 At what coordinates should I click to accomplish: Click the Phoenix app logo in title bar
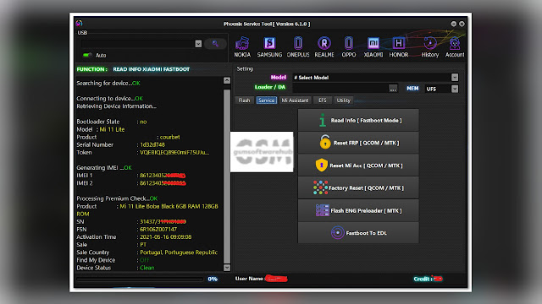click(79, 24)
